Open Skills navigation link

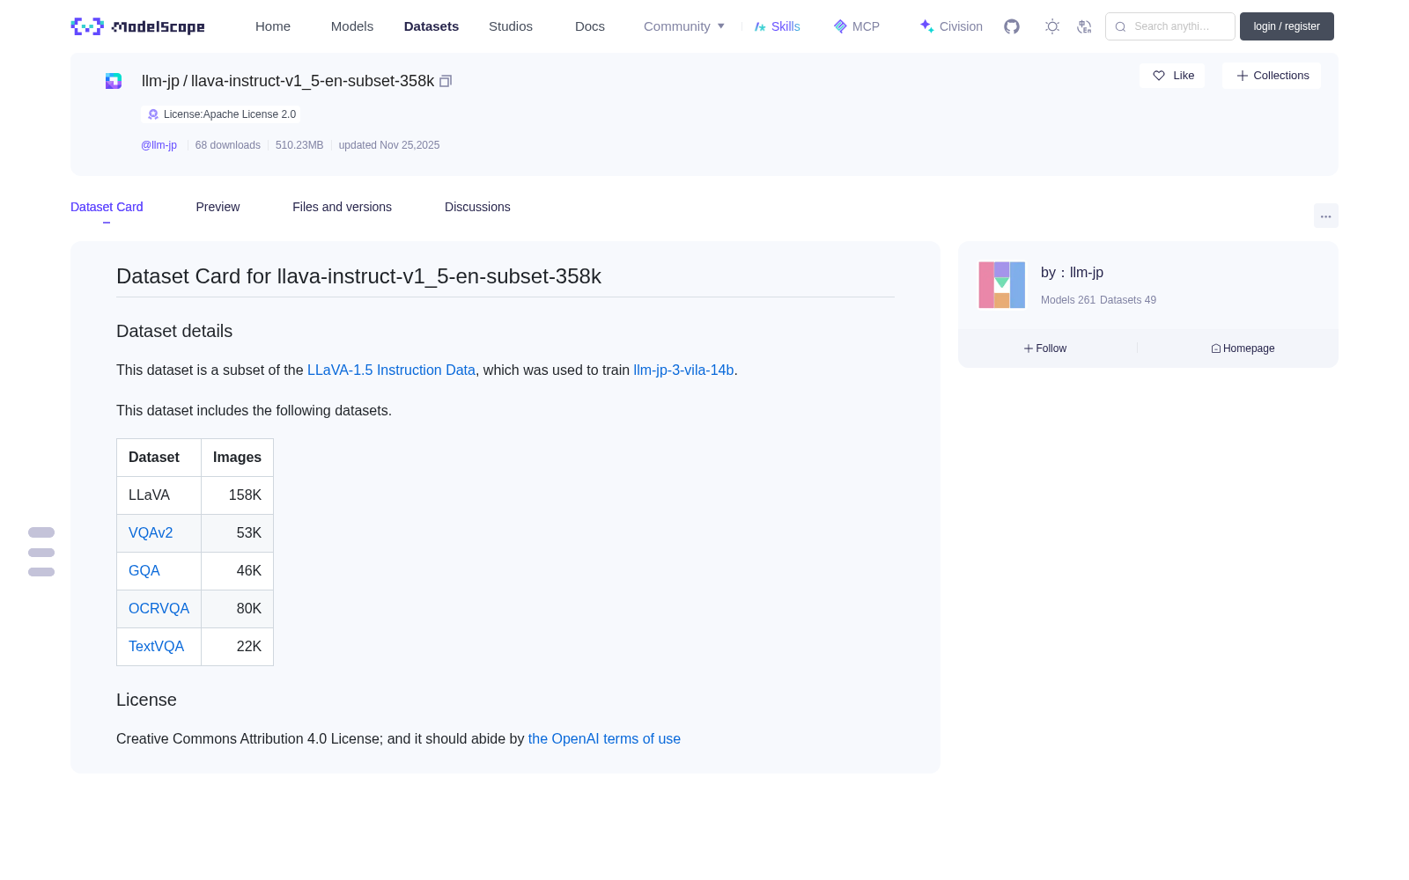[x=777, y=26]
